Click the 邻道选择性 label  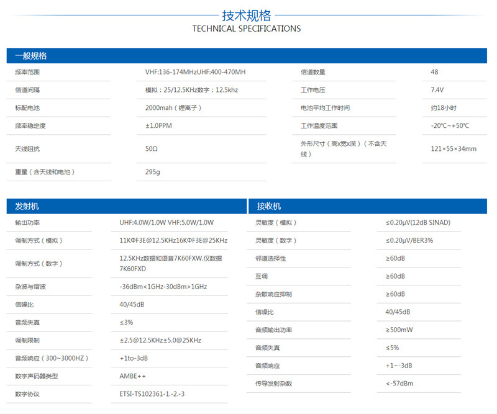coord(270,258)
